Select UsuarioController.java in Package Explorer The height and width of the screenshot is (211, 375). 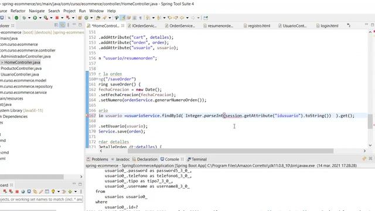tap(19, 74)
